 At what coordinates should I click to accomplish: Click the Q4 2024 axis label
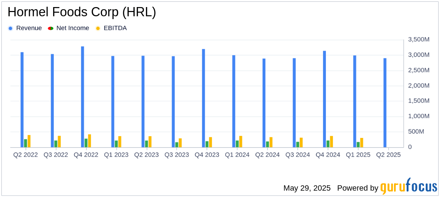coord(328,155)
